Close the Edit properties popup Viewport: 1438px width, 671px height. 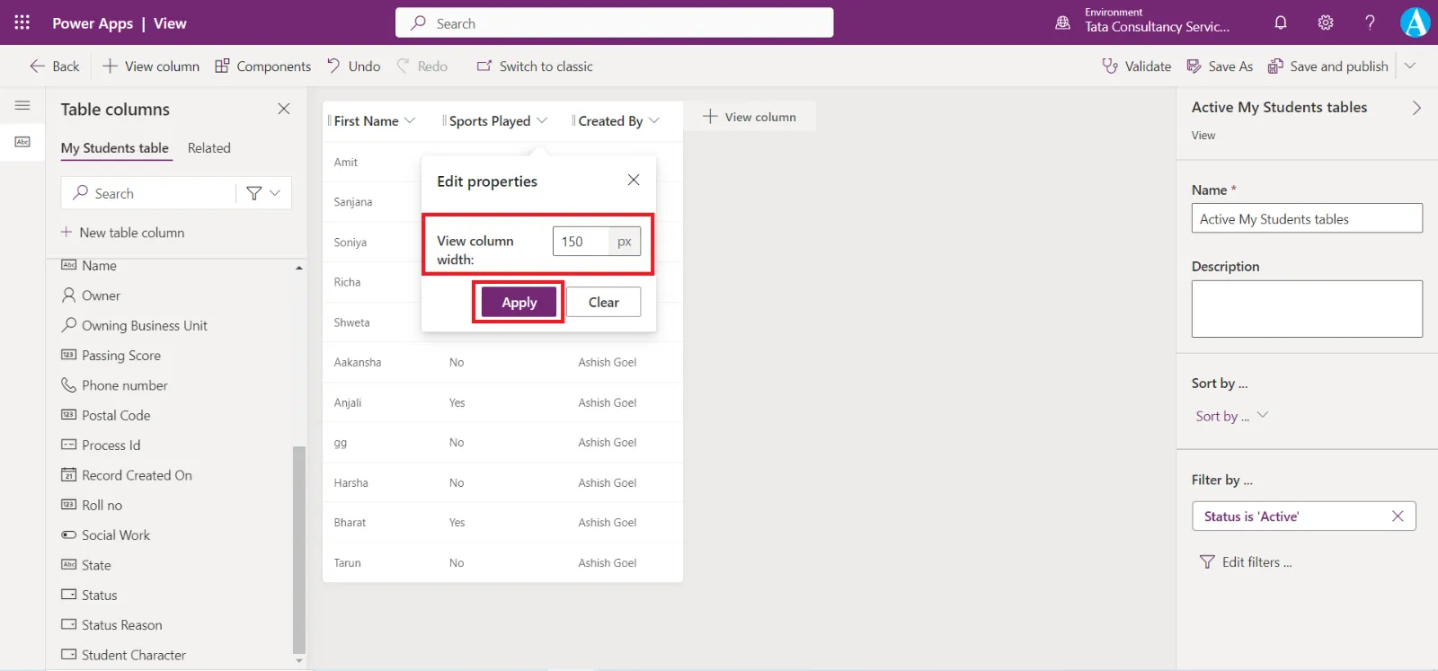634,181
